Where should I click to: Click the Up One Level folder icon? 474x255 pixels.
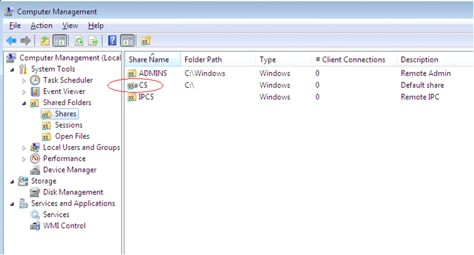tap(45, 41)
